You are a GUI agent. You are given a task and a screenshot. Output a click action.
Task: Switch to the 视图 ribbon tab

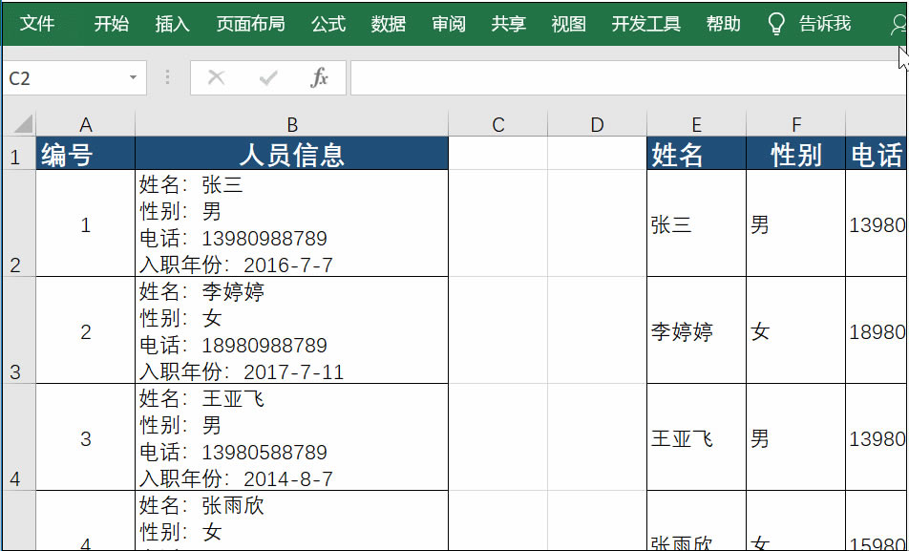[567, 26]
